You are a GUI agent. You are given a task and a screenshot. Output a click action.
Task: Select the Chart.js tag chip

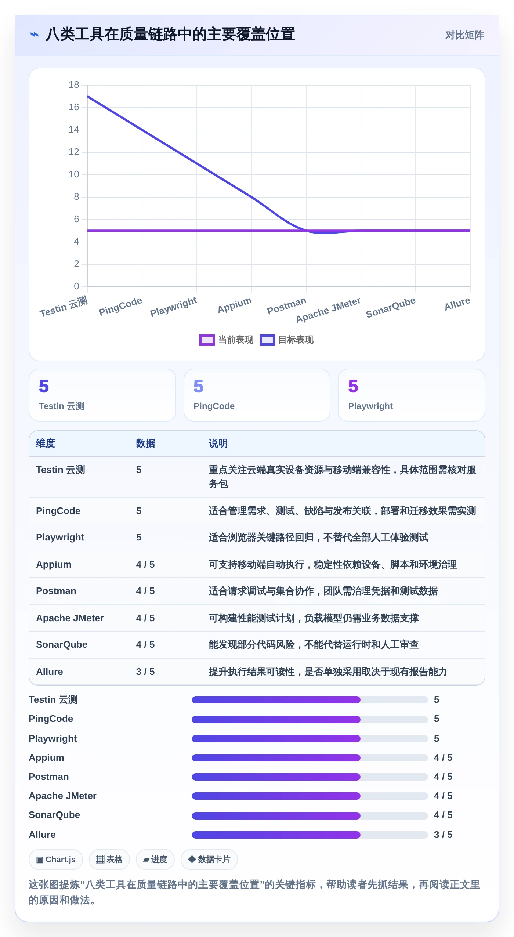[56, 860]
